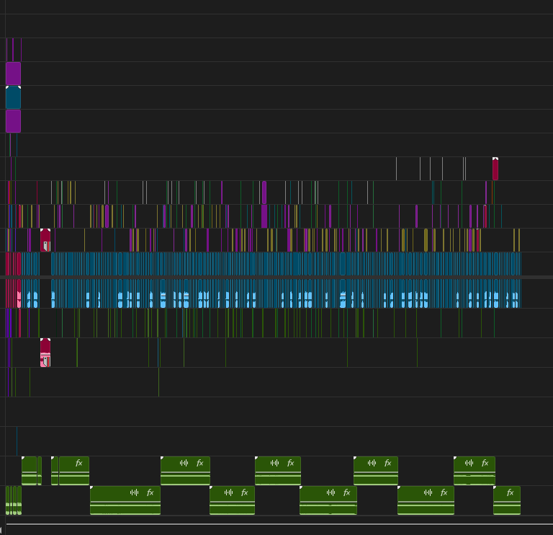Click waveform icon on sixth upper-audio-track green clip
The height and width of the screenshot is (535, 553).
(274, 463)
